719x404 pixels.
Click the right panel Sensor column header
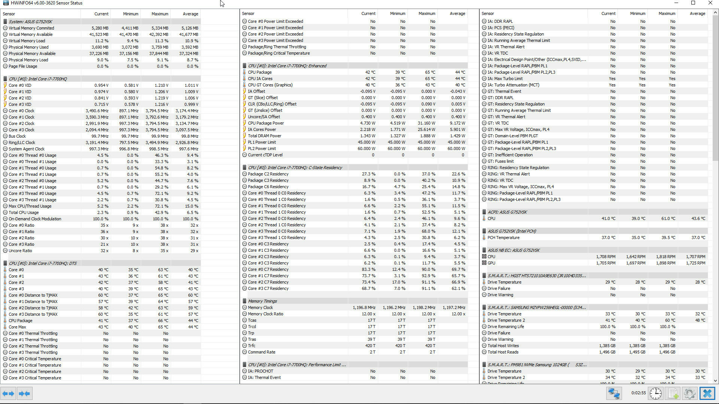534,13
